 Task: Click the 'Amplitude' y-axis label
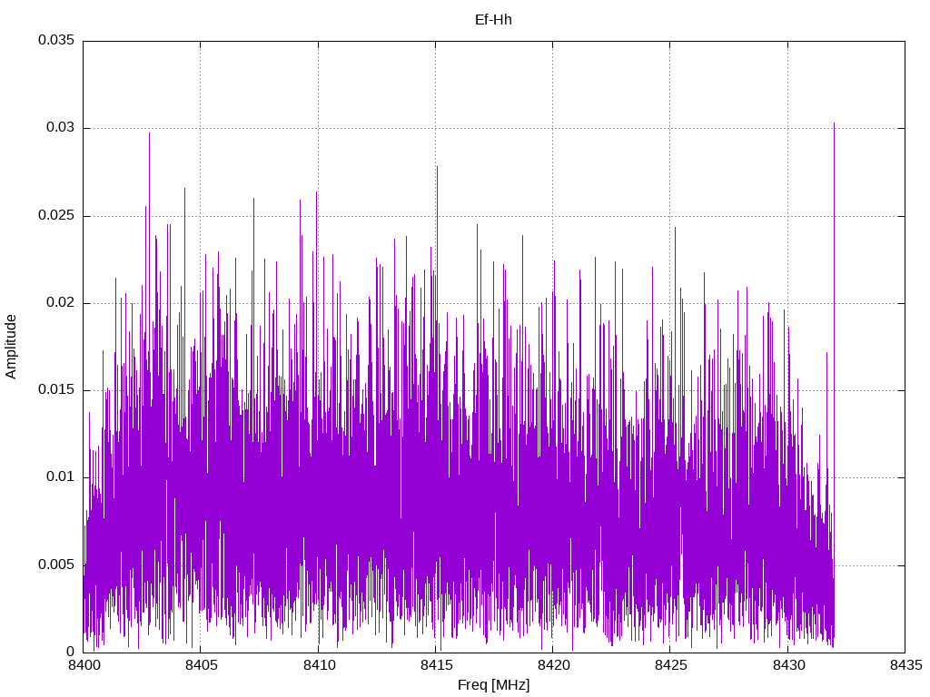click(11, 347)
